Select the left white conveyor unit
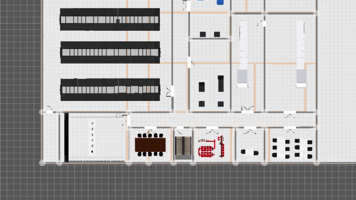356x200 pixels. 243,53
